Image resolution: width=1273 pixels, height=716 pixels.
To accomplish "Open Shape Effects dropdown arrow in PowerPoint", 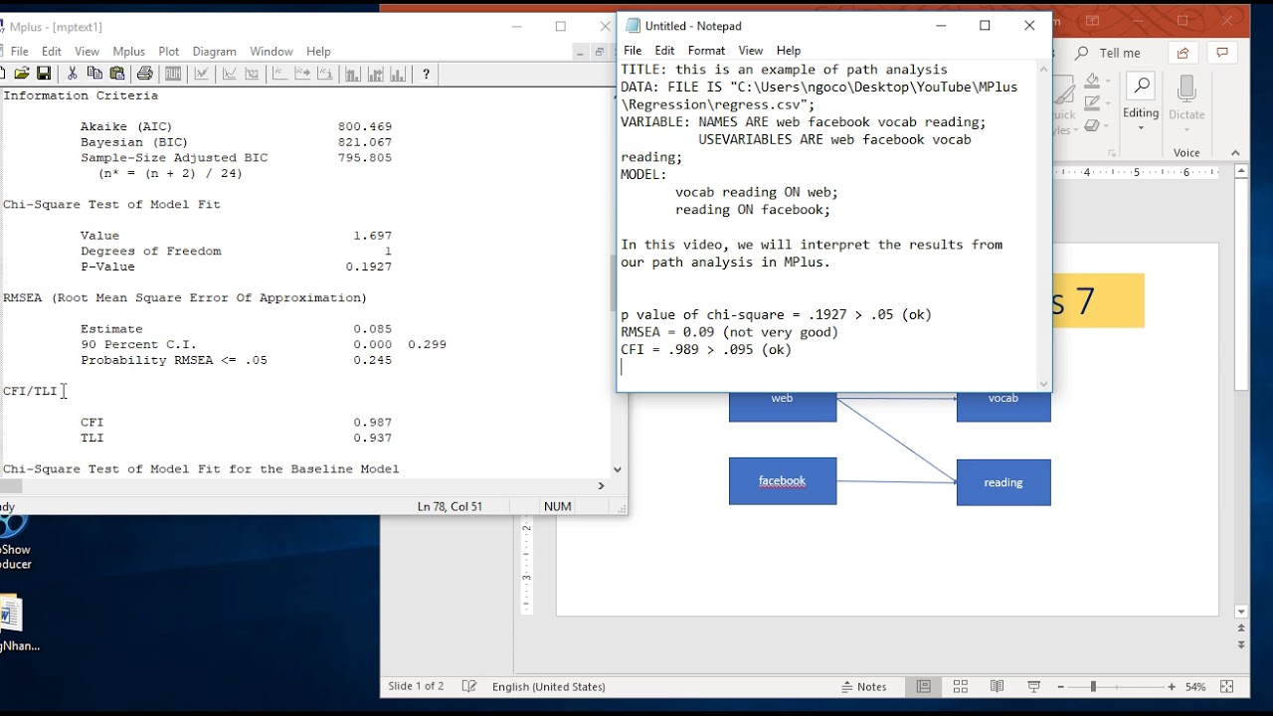I will pos(1107,125).
